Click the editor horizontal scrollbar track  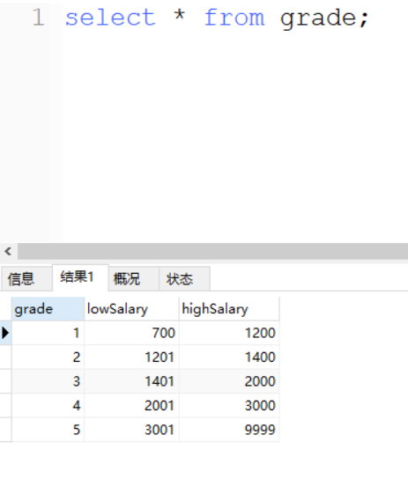(212, 252)
